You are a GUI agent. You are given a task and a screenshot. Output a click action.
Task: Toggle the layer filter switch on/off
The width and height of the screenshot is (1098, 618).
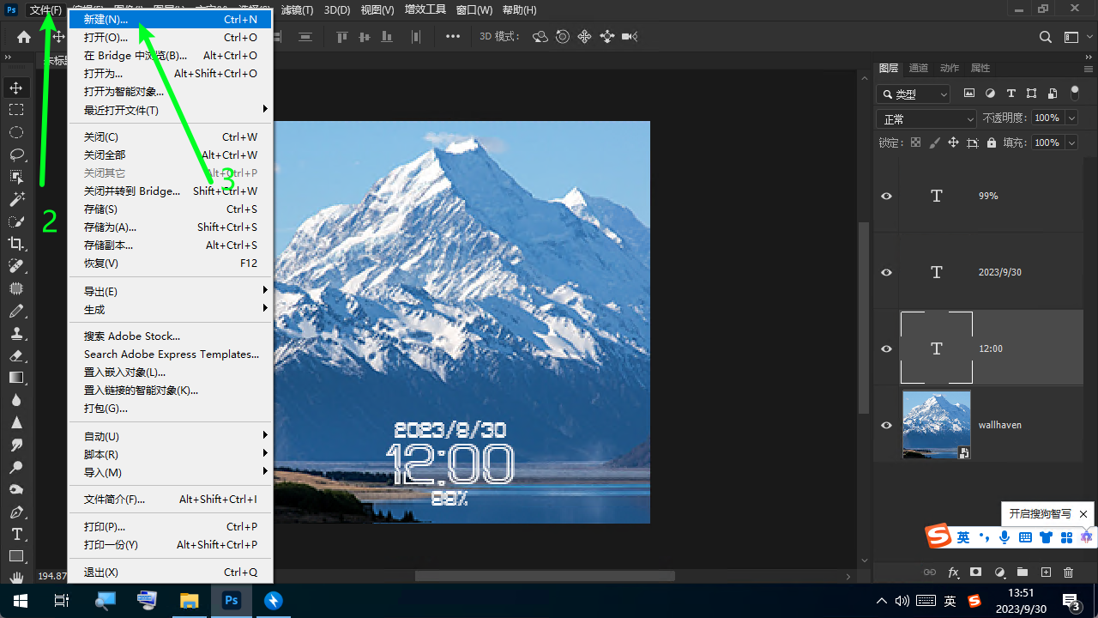coord(1075,94)
